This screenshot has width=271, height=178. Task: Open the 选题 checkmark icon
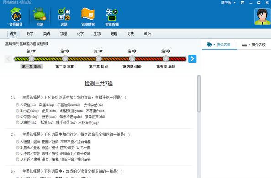coord(64,17)
